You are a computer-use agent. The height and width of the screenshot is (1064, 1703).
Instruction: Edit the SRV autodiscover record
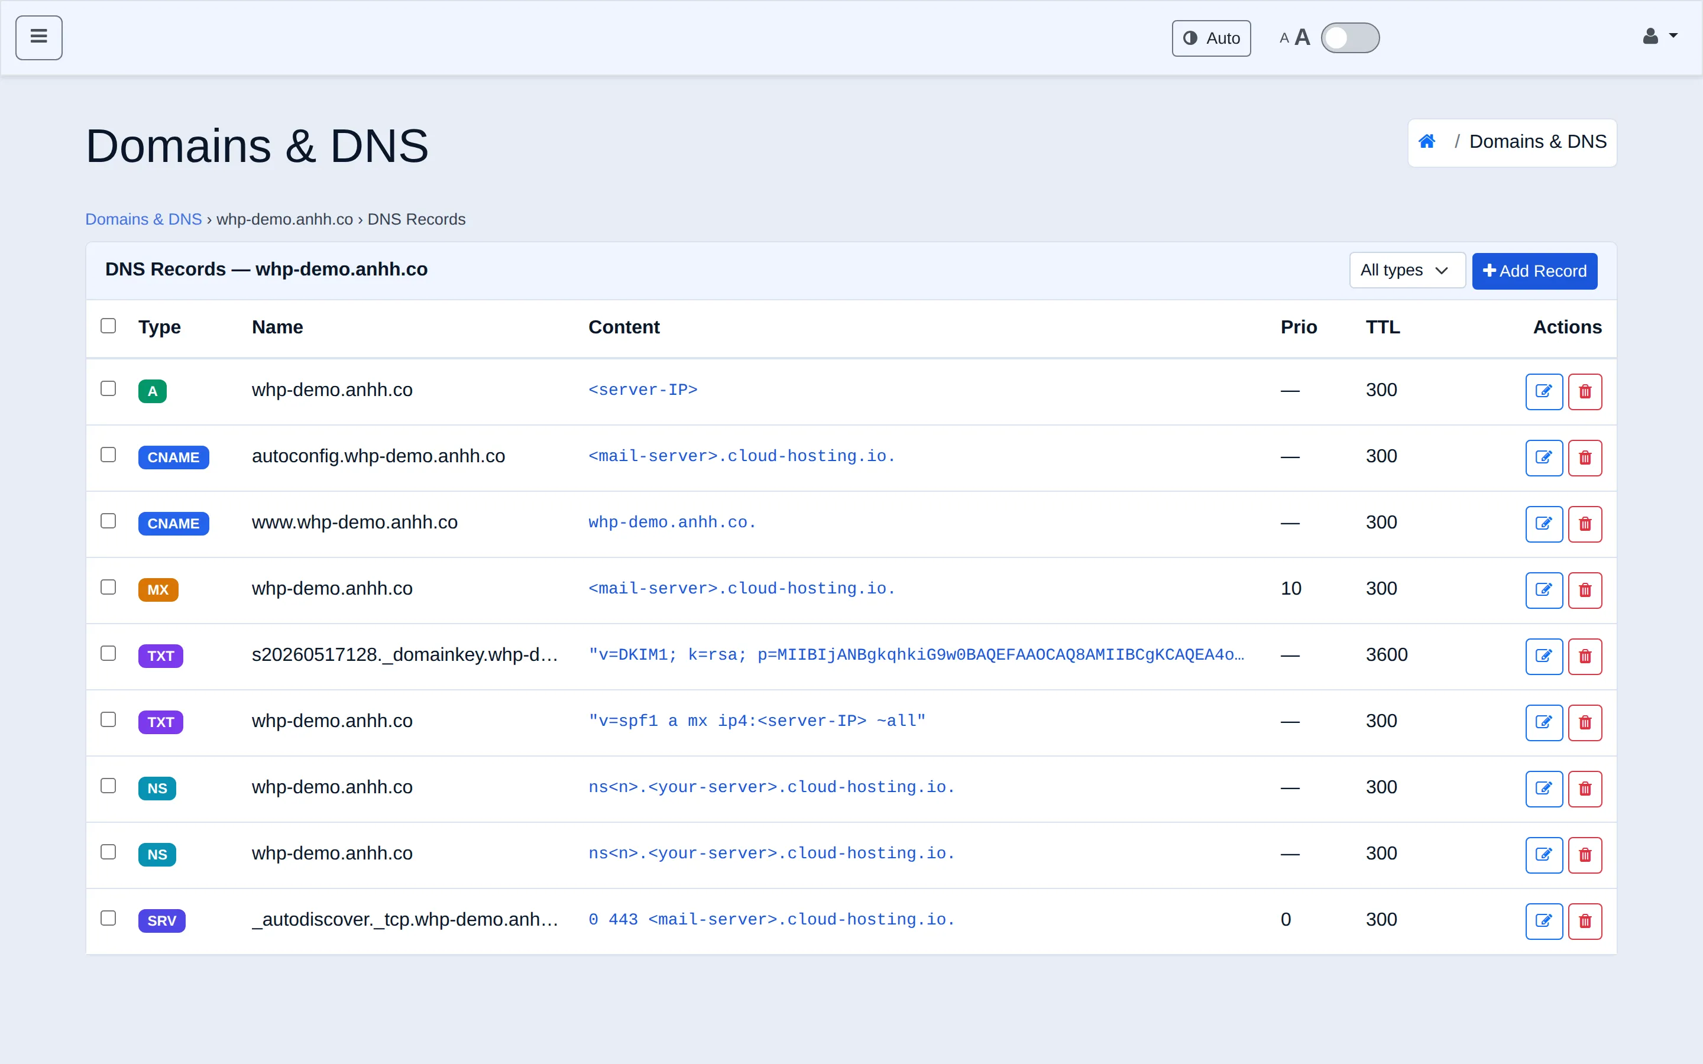point(1544,920)
